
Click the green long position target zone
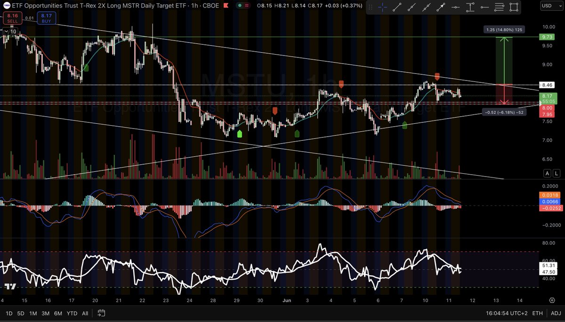tap(505, 60)
